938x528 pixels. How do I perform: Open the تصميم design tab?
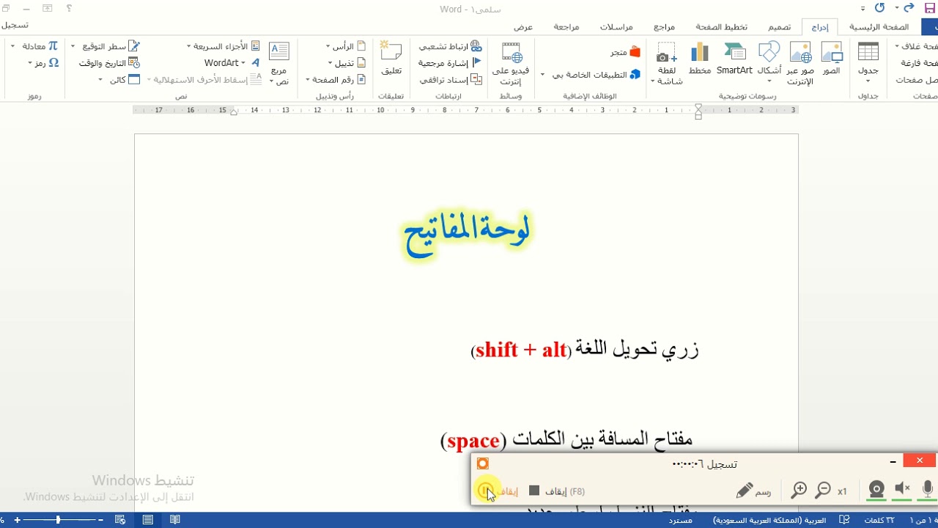pyautogui.click(x=779, y=26)
